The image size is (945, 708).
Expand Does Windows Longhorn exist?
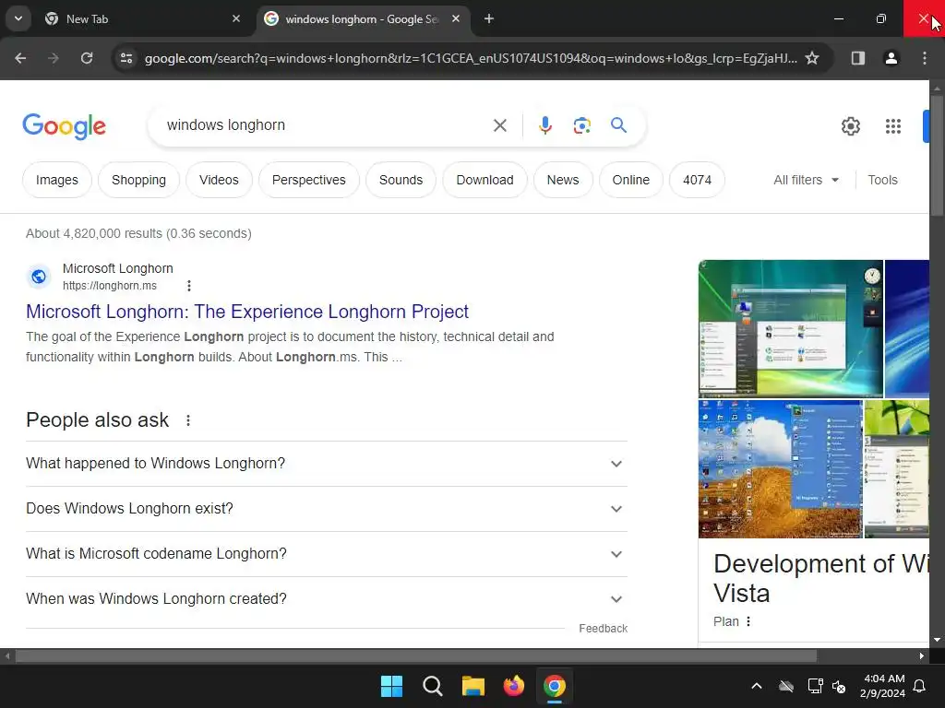coord(327,509)
